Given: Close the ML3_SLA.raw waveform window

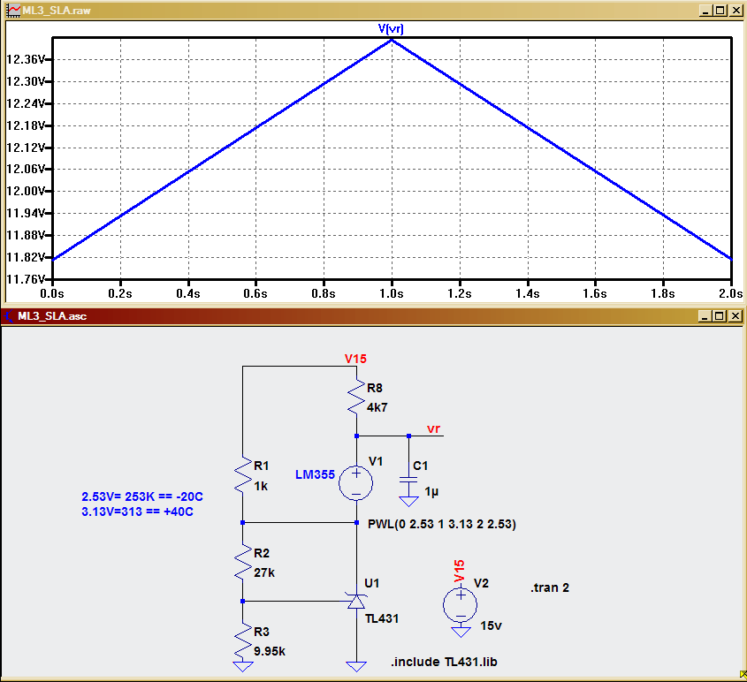Looking at the screenshot, I should (736, 11).
